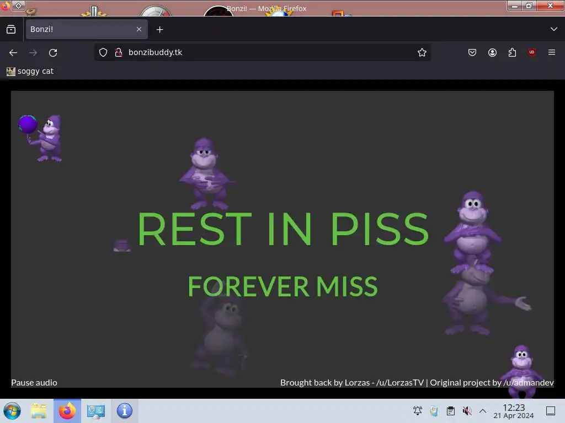Image resolution: width=565 pixels, height=423 pixels.
Task: Open Firefox View recent browsing icon
Action: (x=11, y=29)
